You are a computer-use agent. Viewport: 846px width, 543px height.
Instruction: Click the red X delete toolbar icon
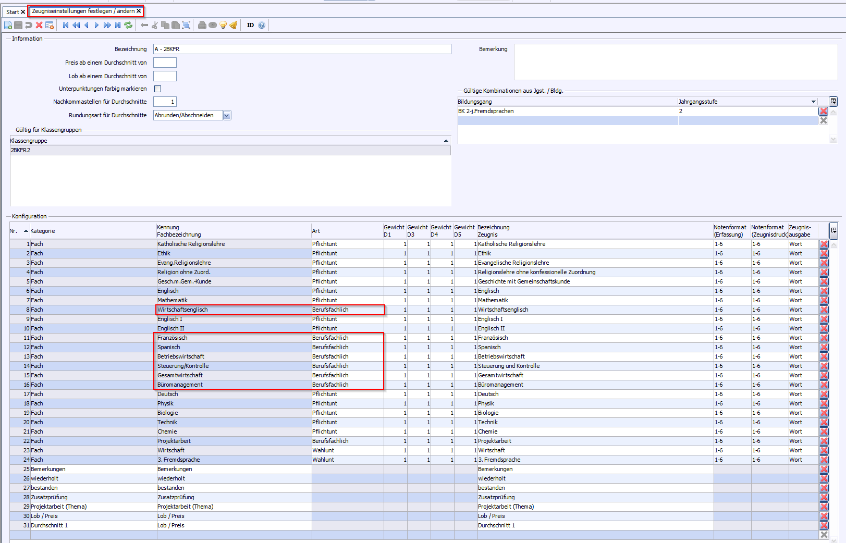(39, 25)
